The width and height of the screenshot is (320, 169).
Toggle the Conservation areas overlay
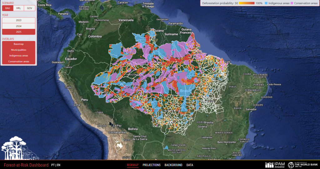click(x=18, y=61)
